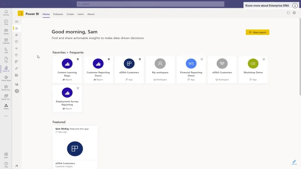
Task: Favorite the Financial Reporting Demo app
Action: pyautogui.click(x=202, y=59)
